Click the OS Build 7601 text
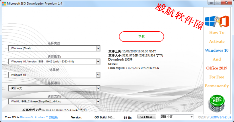Image resolution: width=234 pixels, height=122 pixels. [104, 117]
